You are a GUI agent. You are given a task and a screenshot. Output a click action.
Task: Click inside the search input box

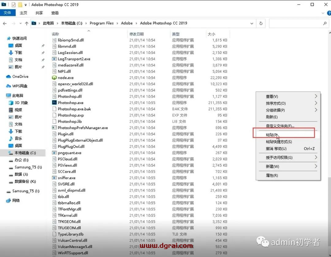point(296,23)
